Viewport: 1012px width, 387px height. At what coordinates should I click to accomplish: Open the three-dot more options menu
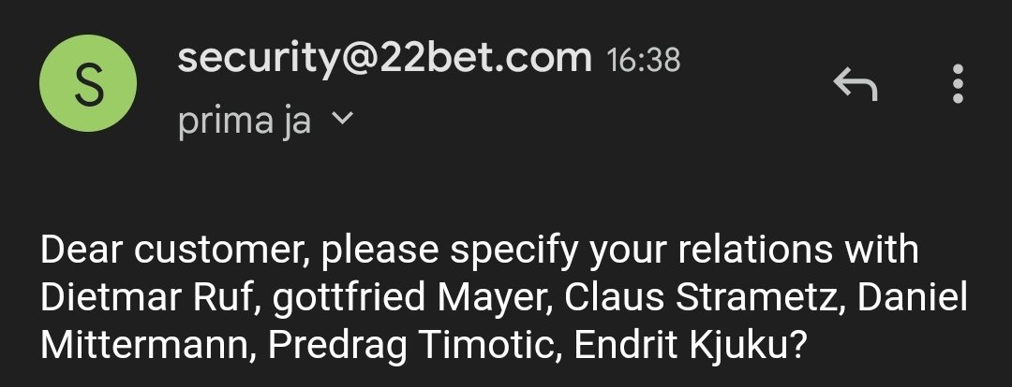pyautogui.click(x=957, y=85)
